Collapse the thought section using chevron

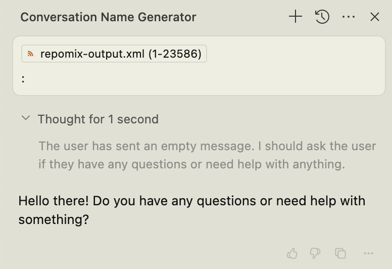point(25,119)
